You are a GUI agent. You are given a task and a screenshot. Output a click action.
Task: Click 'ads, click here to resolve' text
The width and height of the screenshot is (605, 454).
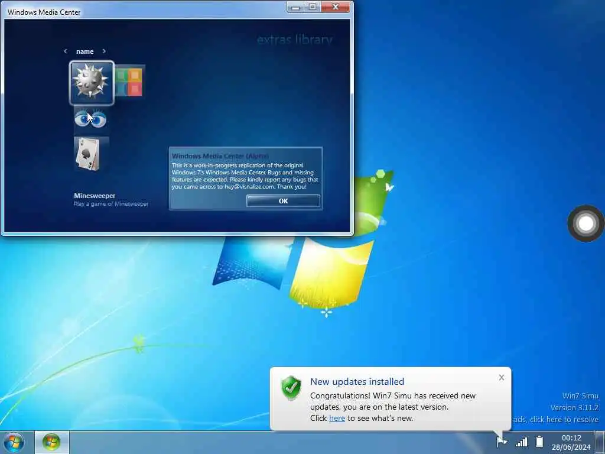click(x=556, y=419)
